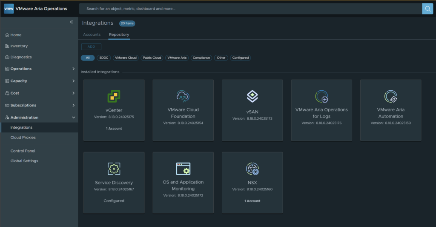Click Service Discovery's Configured status
Viewport: 436px width, 227px height.
[x=114, y=201]
